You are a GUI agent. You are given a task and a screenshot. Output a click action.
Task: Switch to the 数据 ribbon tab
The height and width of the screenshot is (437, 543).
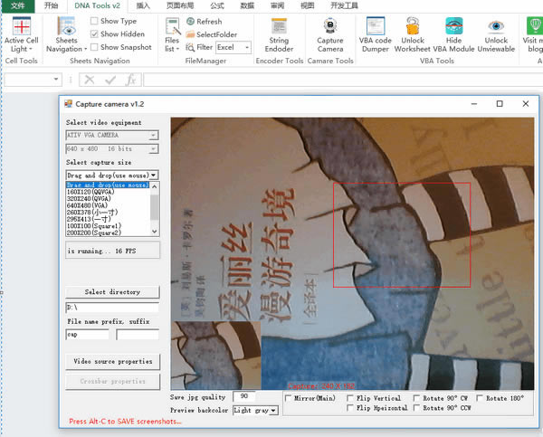click(247, 6)
